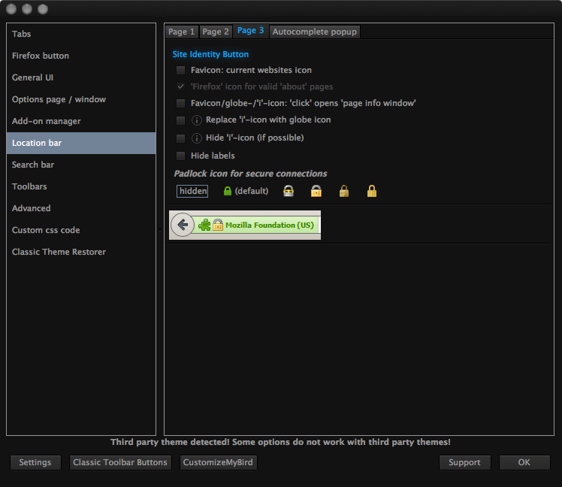
Task: Toggle 'Firefox' icon for 'about' pages checkbox
Action: [180, 86]
